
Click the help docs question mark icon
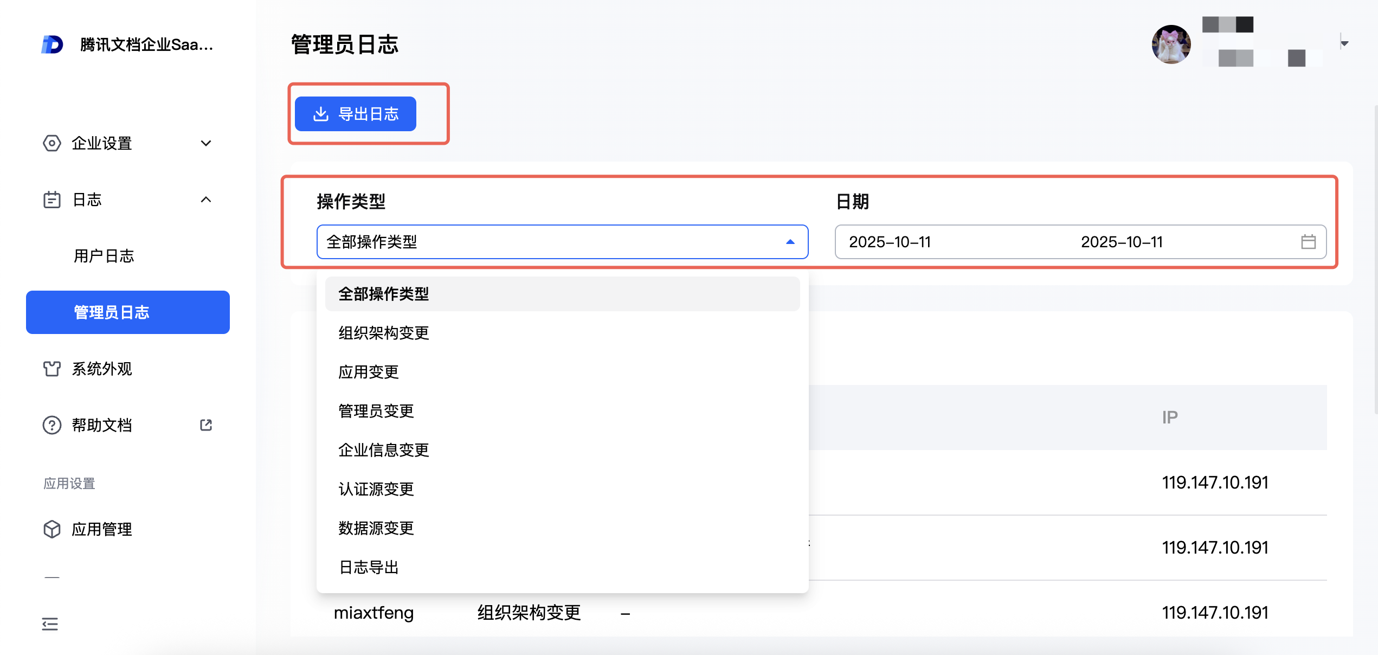51,425
